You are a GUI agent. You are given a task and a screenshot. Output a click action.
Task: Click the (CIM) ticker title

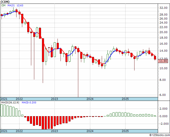point(5,2)
